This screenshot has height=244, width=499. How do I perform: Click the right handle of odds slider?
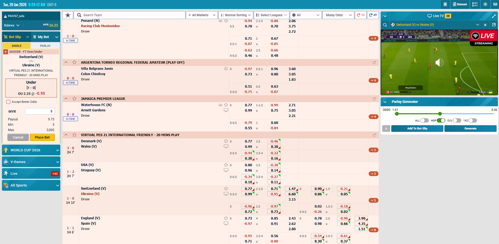click(440, 114)
